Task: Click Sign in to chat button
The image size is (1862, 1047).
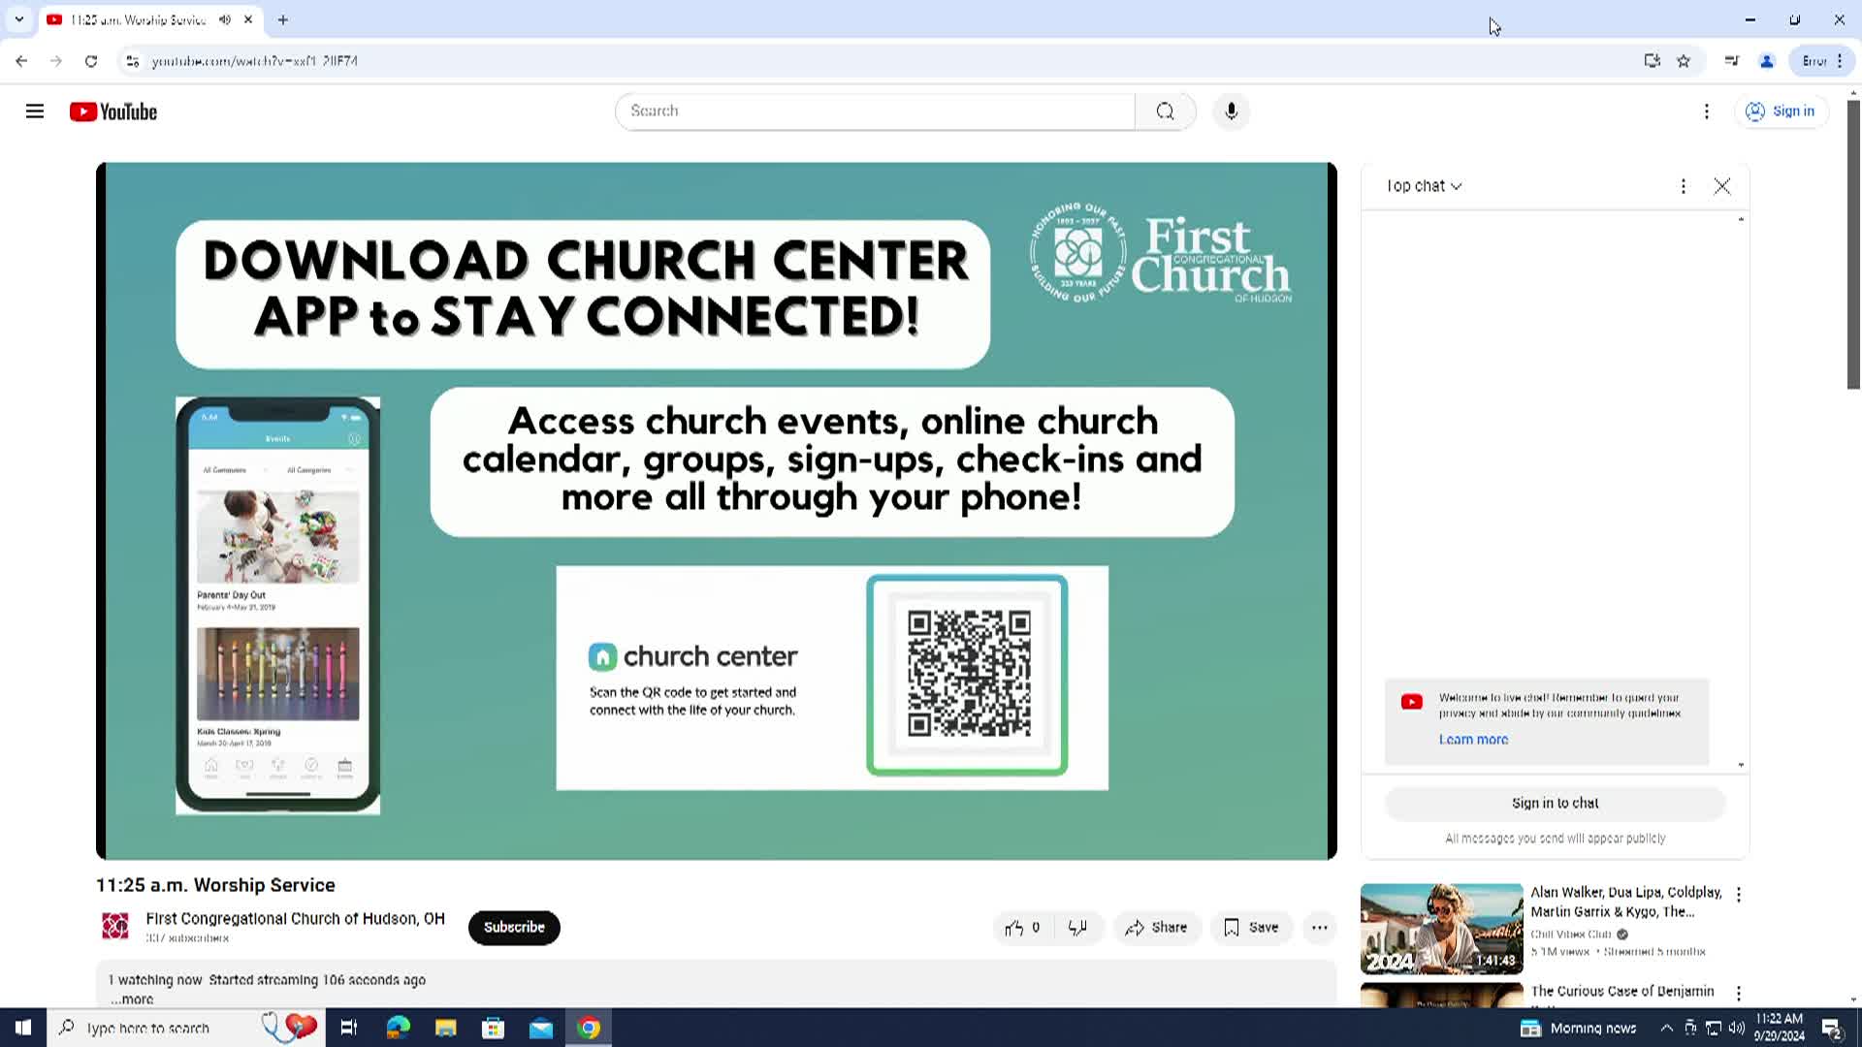Action: [1555, 803]
